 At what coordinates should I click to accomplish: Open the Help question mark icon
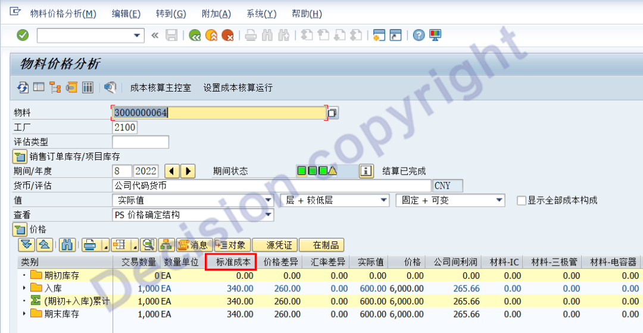[x=419, y=36]
